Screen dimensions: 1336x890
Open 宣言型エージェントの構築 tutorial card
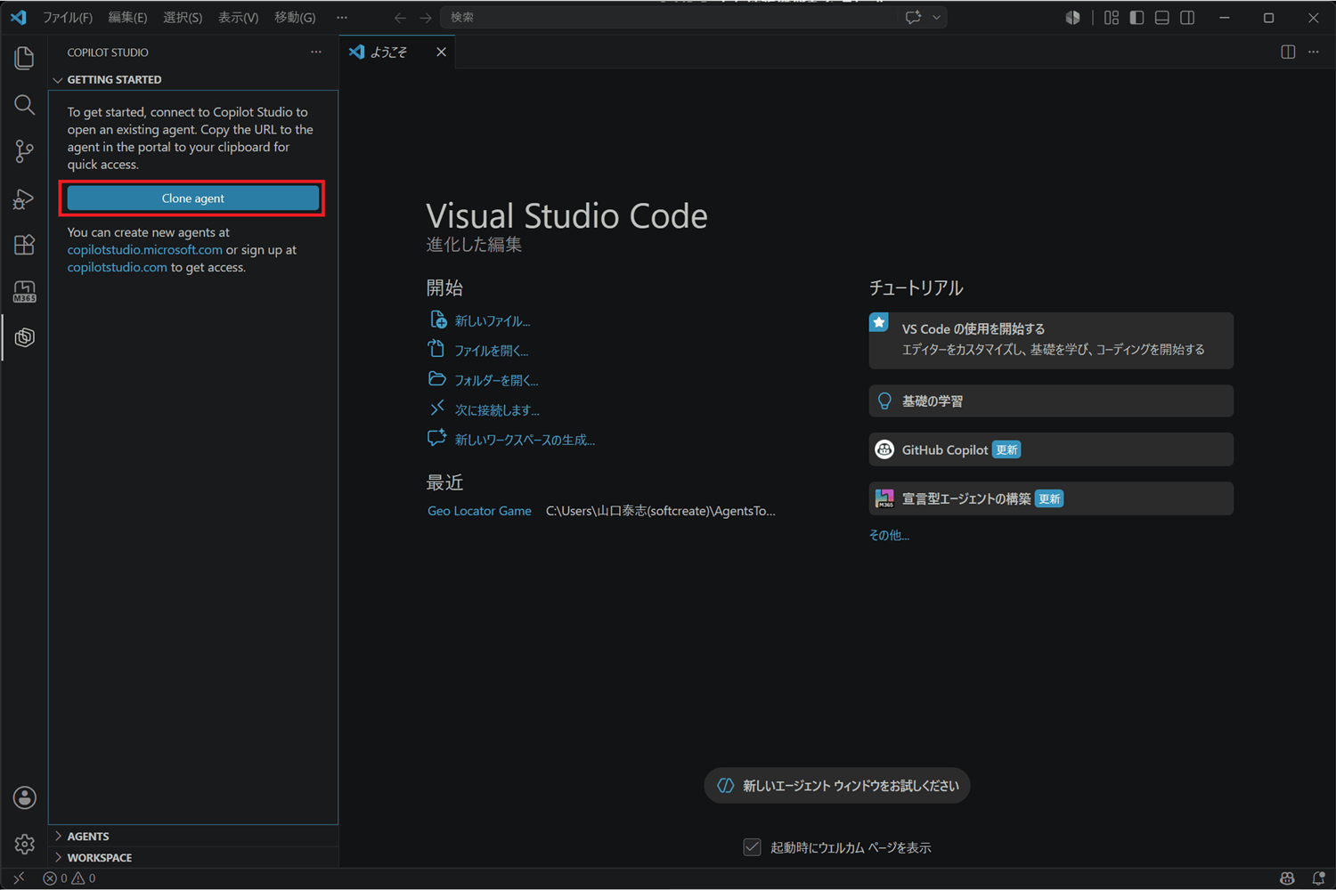click(1051, 498)
